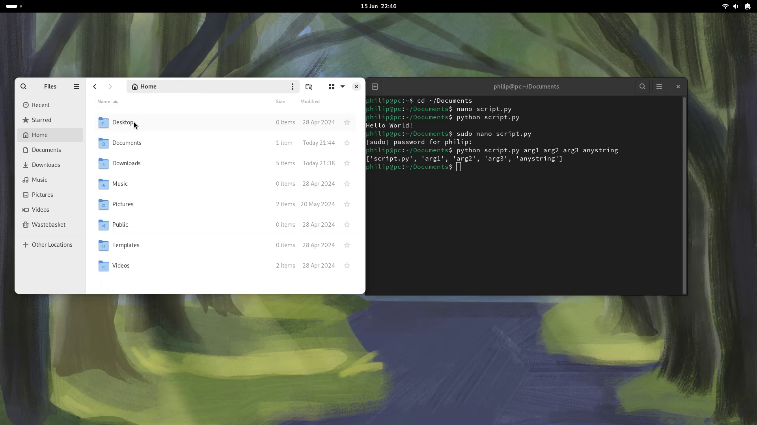Viewport: 757px width, 425px height.
Task: Click the search folder button in Files
Action: [x=309, y=87]
